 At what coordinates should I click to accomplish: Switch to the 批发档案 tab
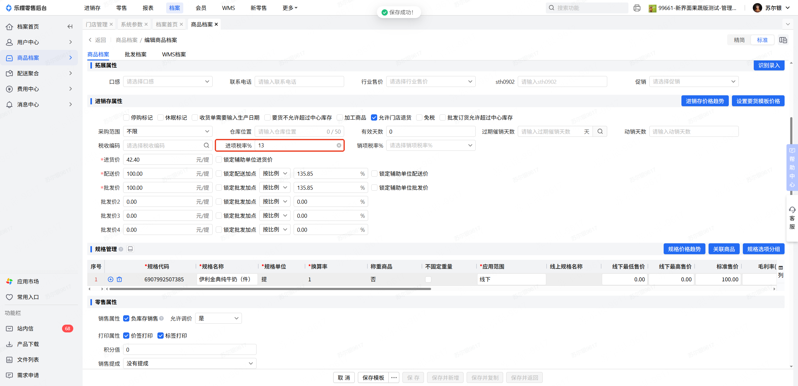coord(136,54)
